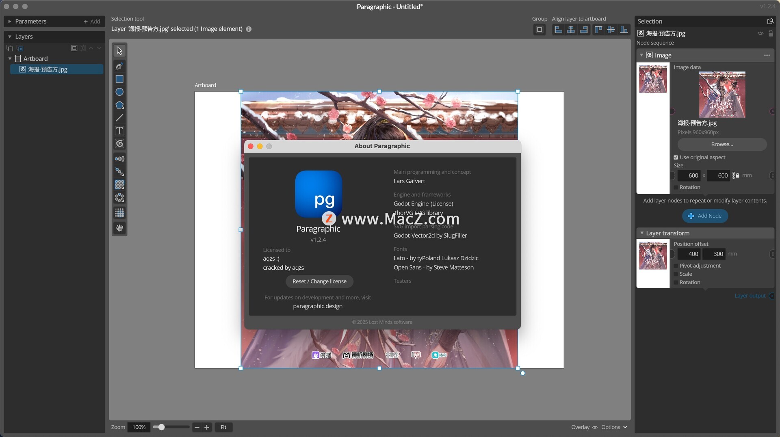Viewport: 780px width, 437px height.
Task: Enable Rotation checkbox under Image size
Action: (x=676, y=187)
